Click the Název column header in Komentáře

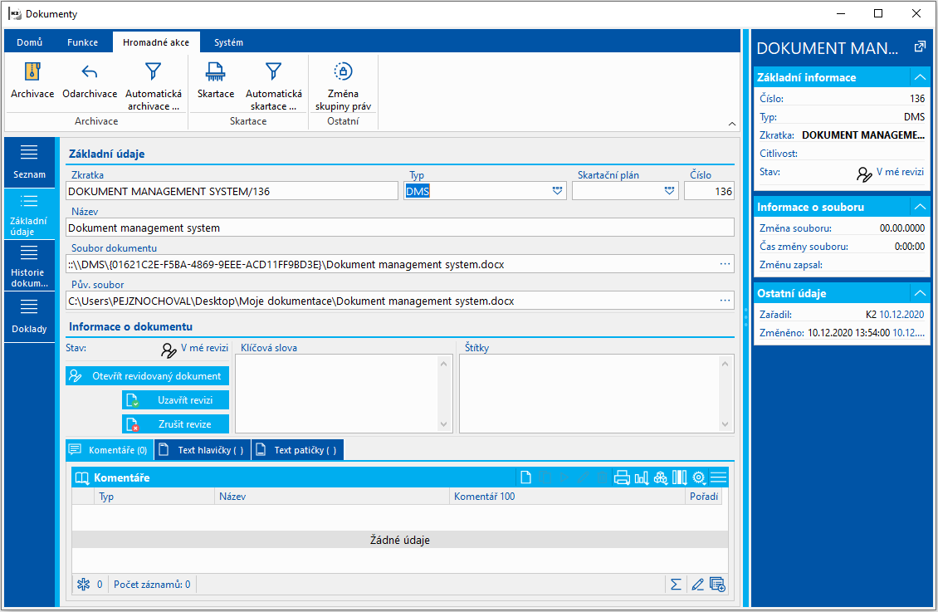click(x=332, y=497)
